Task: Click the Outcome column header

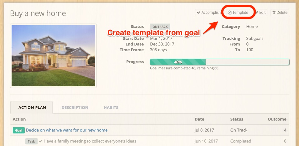Action: click(277, 119)
